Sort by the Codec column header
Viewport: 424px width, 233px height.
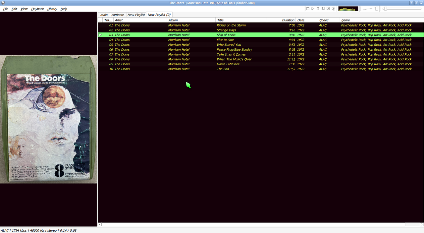pyautogui.click(x=329, y=20)
